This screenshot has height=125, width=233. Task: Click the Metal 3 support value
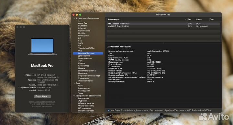[x=150, y=82]
